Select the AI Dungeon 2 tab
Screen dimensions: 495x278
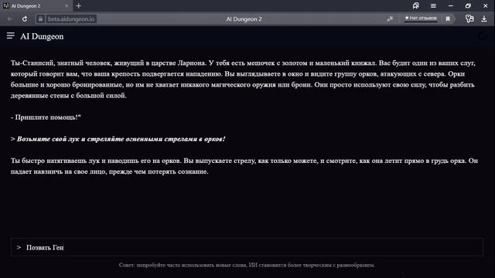36,5
